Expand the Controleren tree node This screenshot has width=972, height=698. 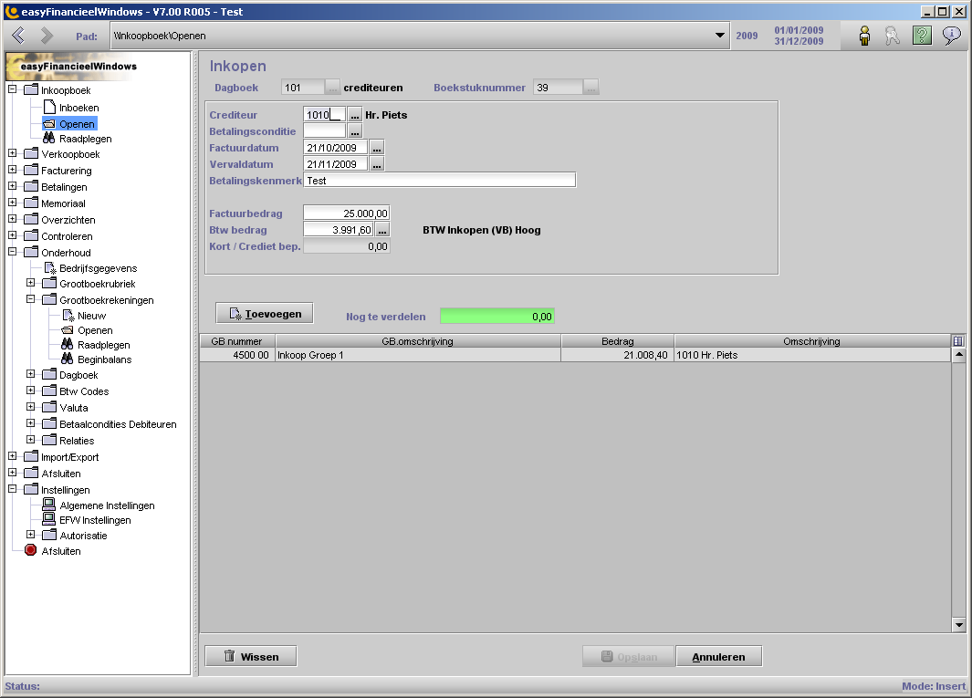click(x=13, y=234)
